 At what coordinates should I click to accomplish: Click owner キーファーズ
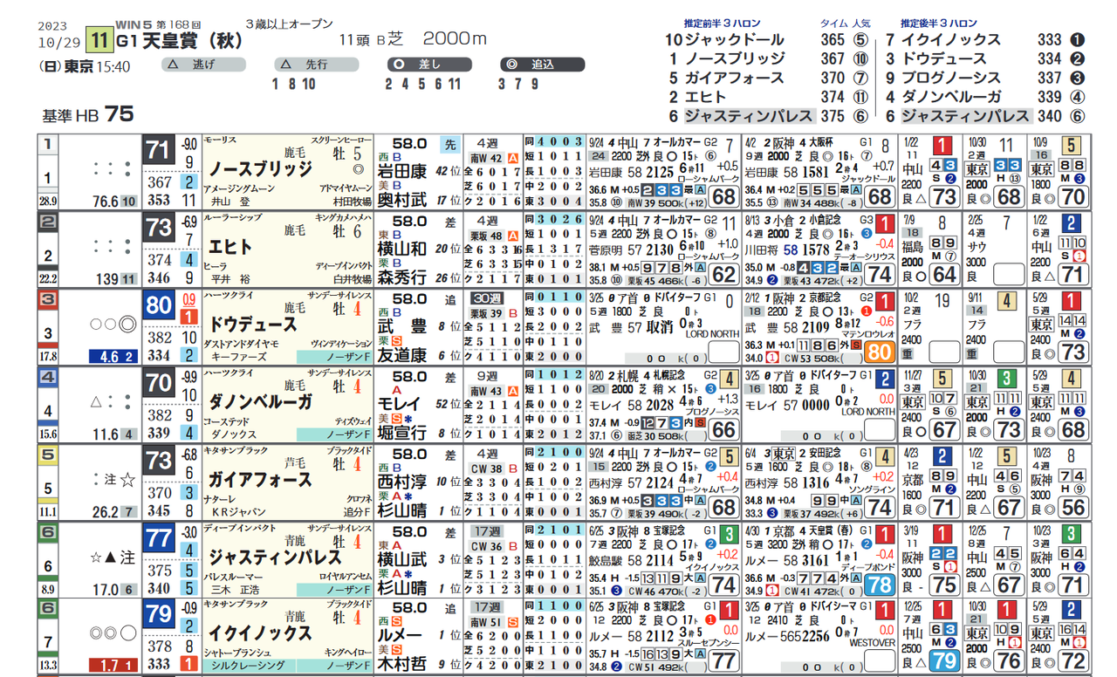coord(241,357)
